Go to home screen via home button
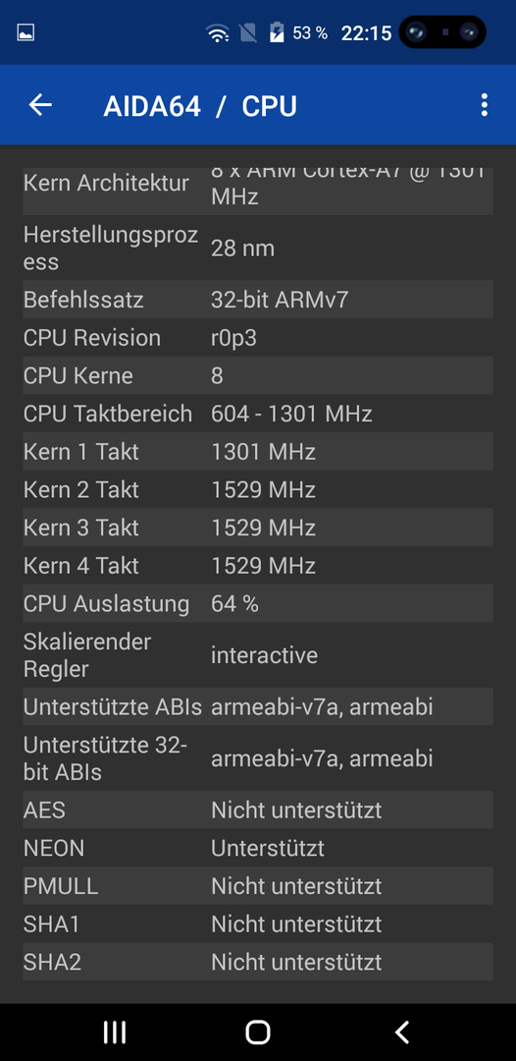The width and height of the screenshot is (516, 1061). coord(258,1032)
